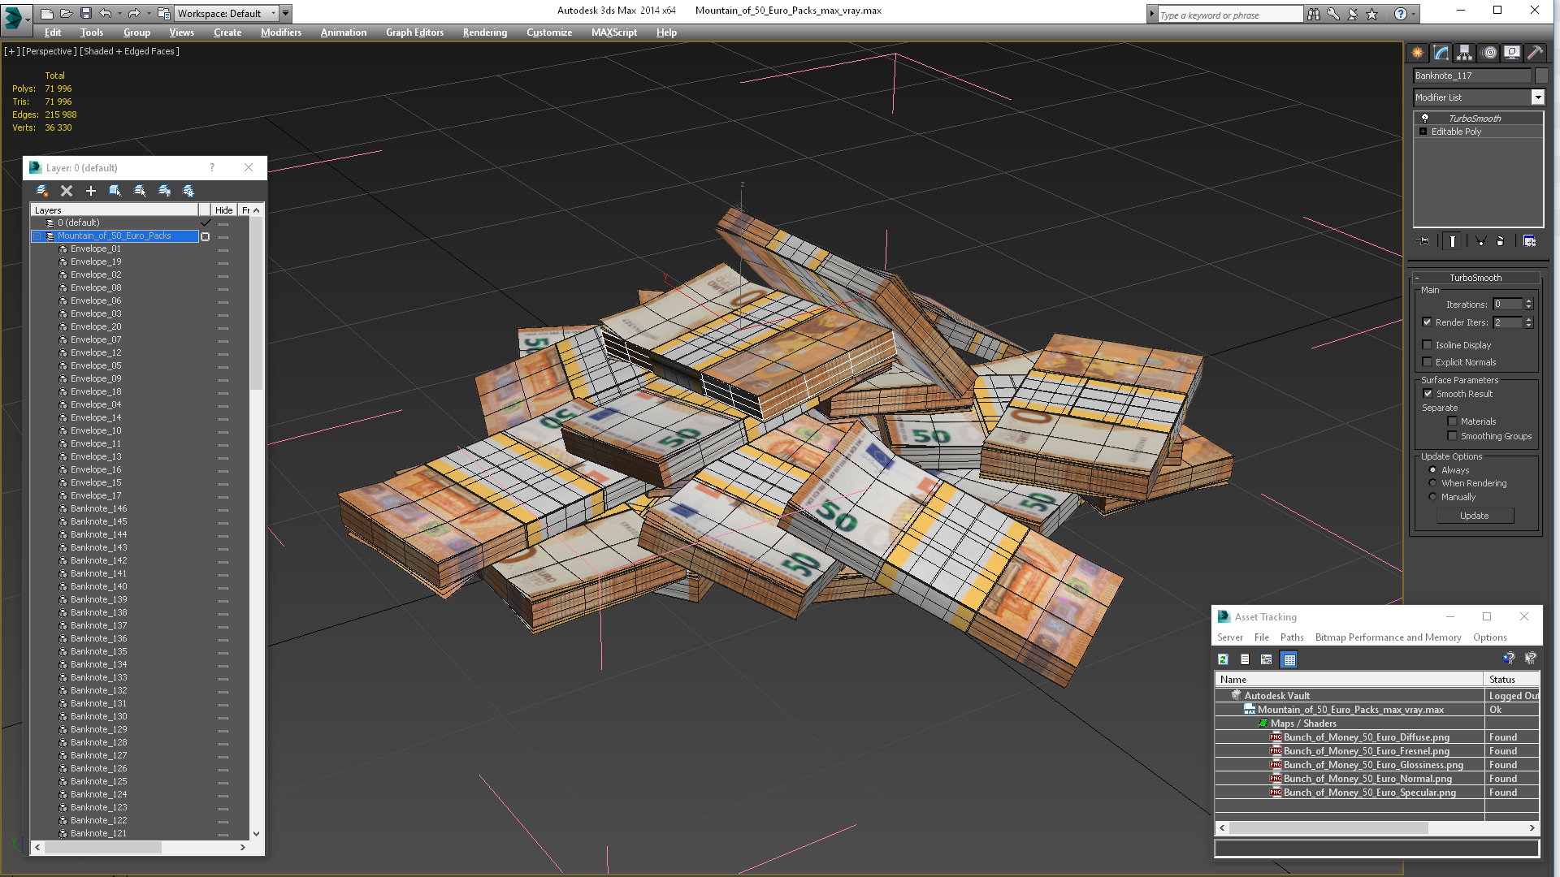Image resolution: width=1560 pixels, height=877 pixels.
Task: Click the Save File floppy icon
Action: click(x=85, y=13)
